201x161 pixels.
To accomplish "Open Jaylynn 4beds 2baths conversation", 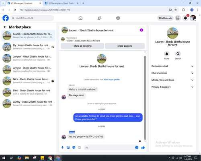I will [x=28, y=58].
